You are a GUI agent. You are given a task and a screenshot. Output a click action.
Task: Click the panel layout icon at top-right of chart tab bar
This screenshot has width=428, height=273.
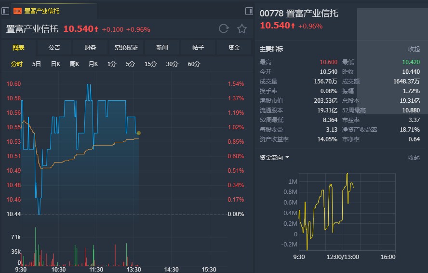pos(249,11)
